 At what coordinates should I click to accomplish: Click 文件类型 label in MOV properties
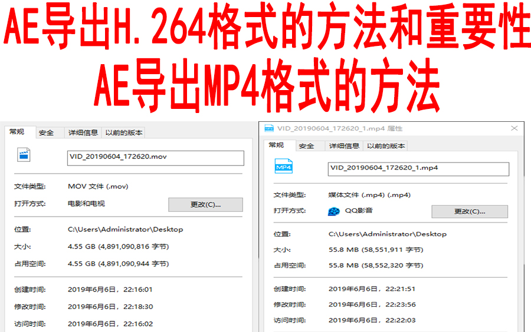[x=30, y=187]
